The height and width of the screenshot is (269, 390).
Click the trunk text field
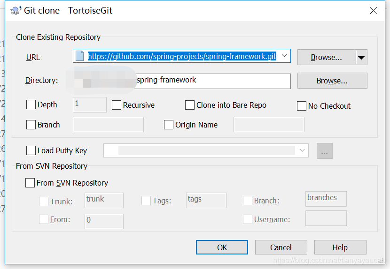point(104,200)
